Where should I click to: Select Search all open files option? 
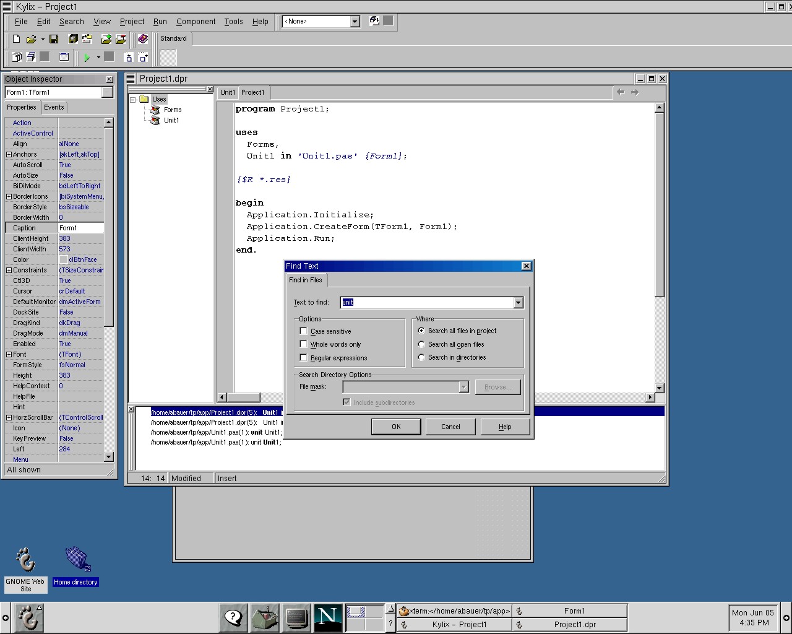[x=421, y=344]
